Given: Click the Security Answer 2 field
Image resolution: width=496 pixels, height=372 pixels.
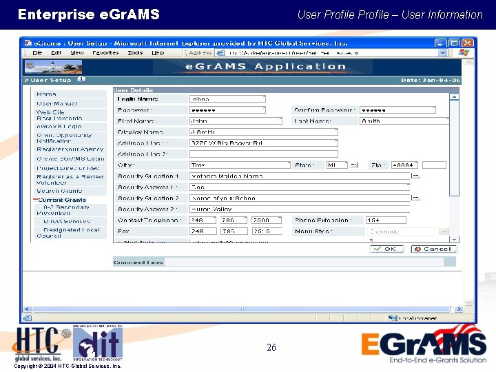Looking at the screenshot, I should pyautogui.click(x=300, y=209).
